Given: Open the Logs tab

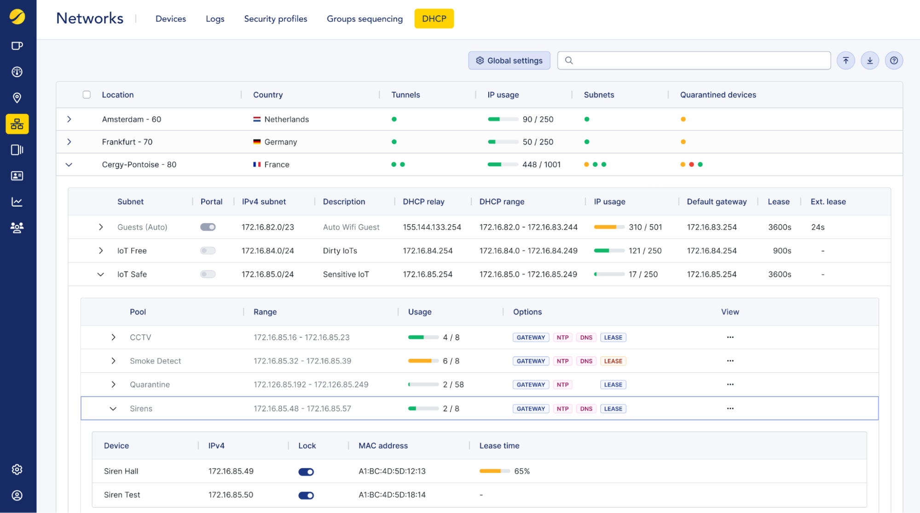Looking at the screenshot, I should (x=214, y=19).
